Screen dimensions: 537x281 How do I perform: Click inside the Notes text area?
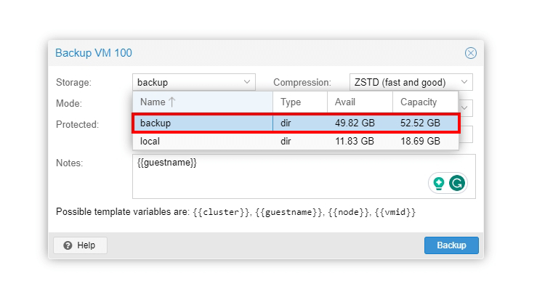tap(304, 176)
